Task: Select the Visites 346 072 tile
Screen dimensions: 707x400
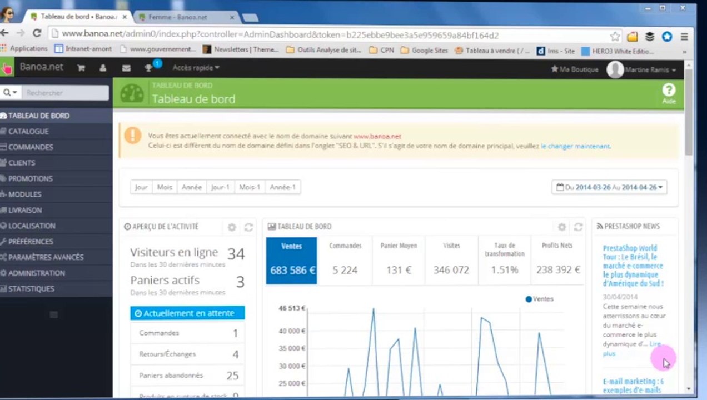Action: (451, 261)
